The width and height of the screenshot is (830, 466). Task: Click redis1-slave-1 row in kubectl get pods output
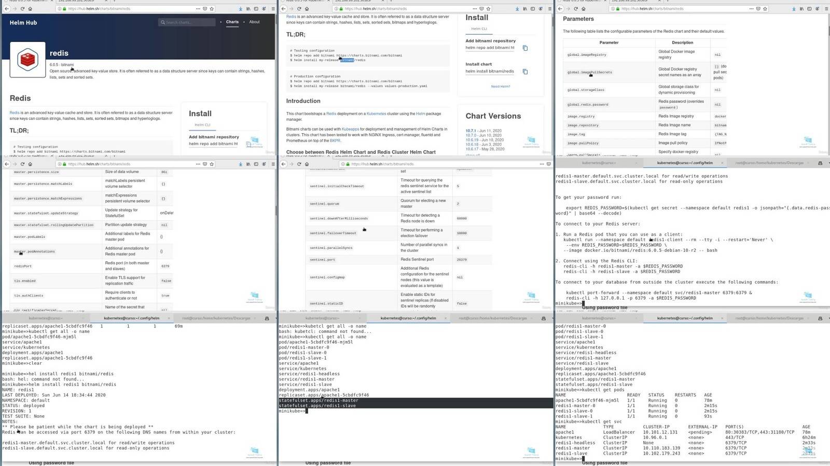pyautogui.click(x=637, y=416)
